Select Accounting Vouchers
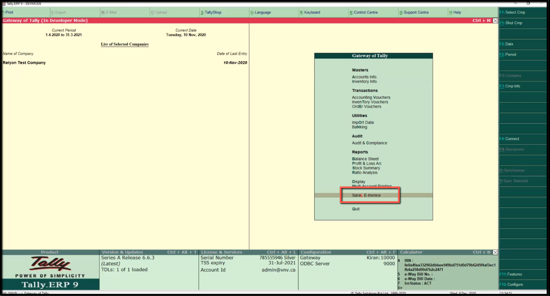550x296 pixels. [371, 98]
